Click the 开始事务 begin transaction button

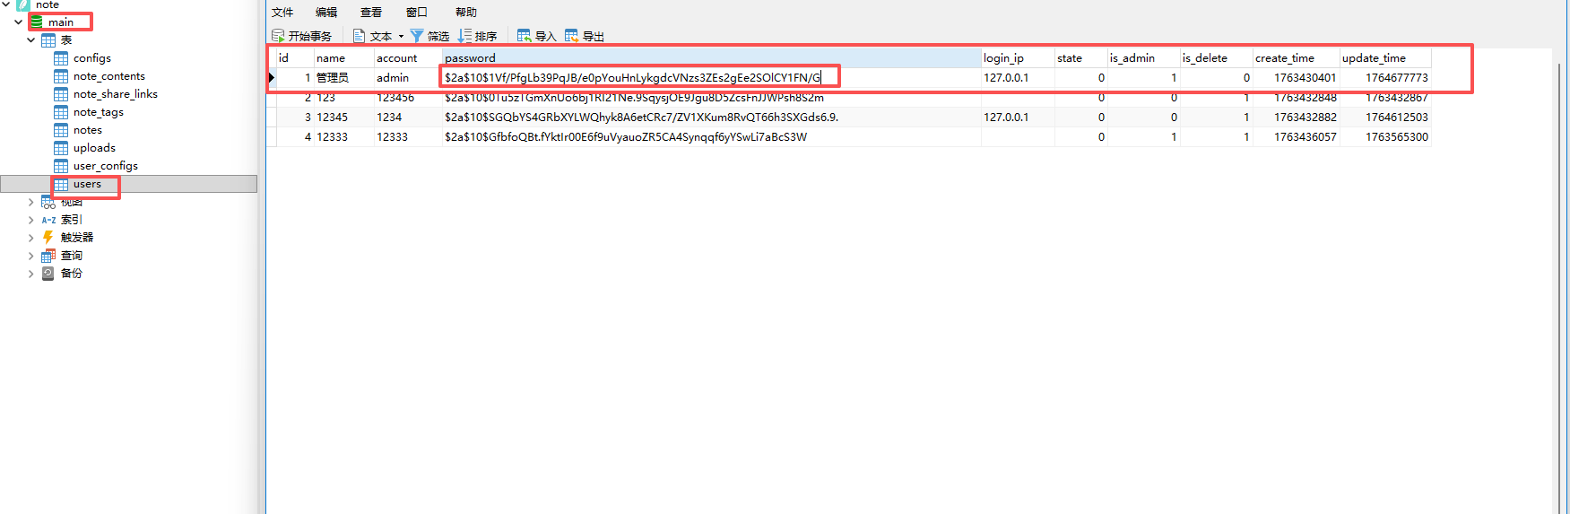[x=301, y=36]
